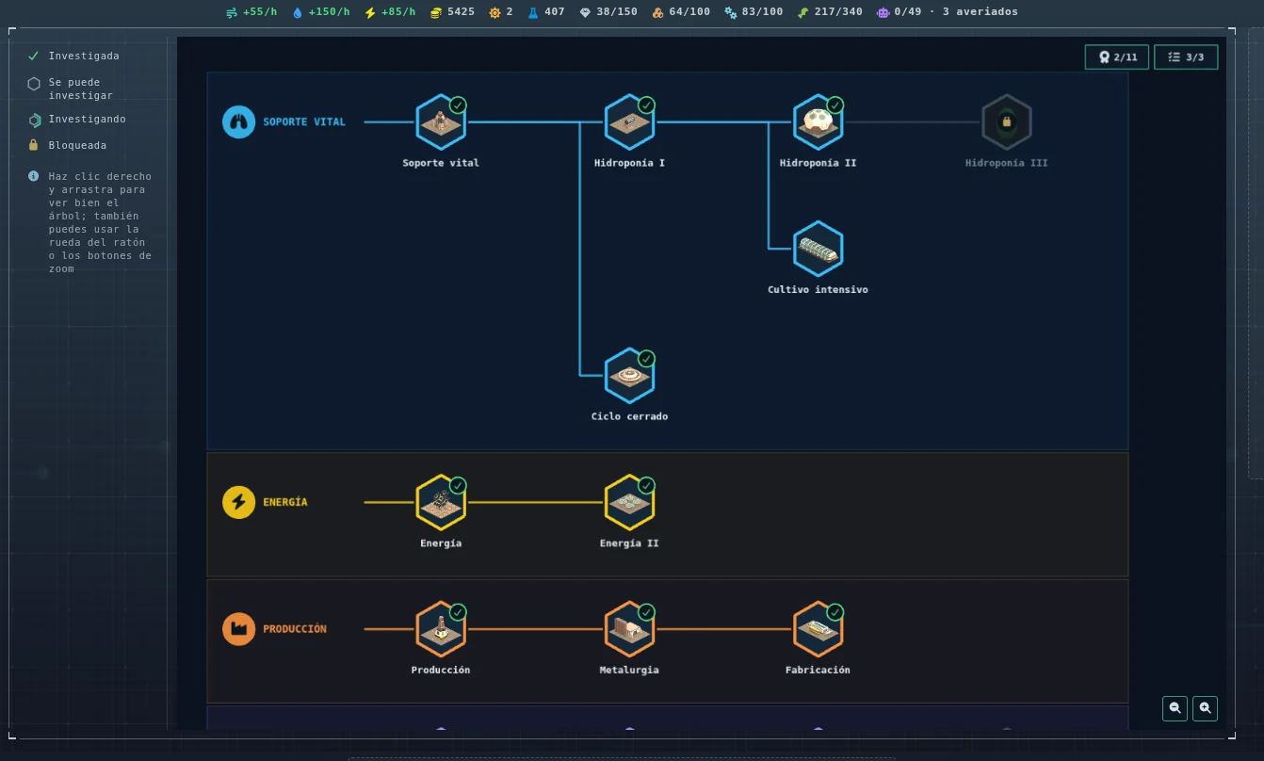Zoom in the research tree

[1205, 708]
